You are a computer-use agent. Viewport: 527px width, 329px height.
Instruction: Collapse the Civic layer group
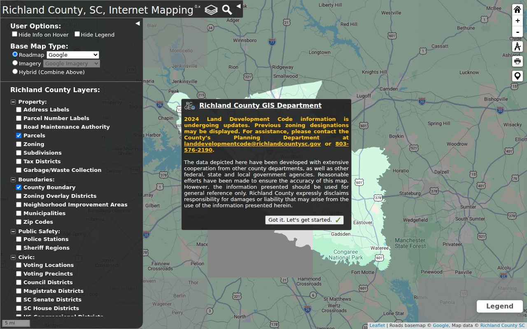[x=13, y=257]
